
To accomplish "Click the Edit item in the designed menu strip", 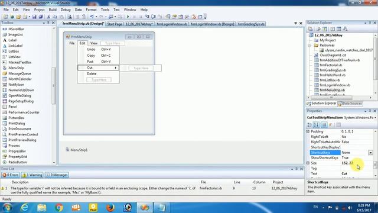I will pyautogui.click(x=82, y=43).
